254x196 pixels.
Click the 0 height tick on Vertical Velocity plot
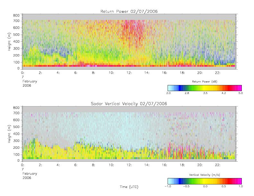click(18, 161)
